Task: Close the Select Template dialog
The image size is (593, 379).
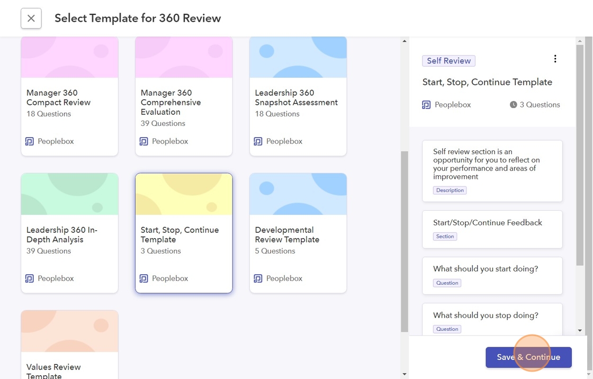Action: tap(31, 18)
